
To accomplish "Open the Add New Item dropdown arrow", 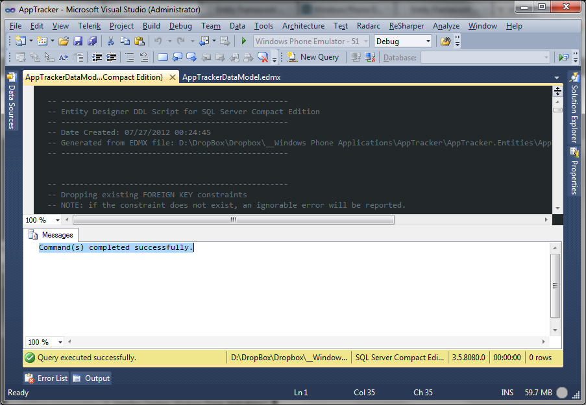I will pos(53,41).
